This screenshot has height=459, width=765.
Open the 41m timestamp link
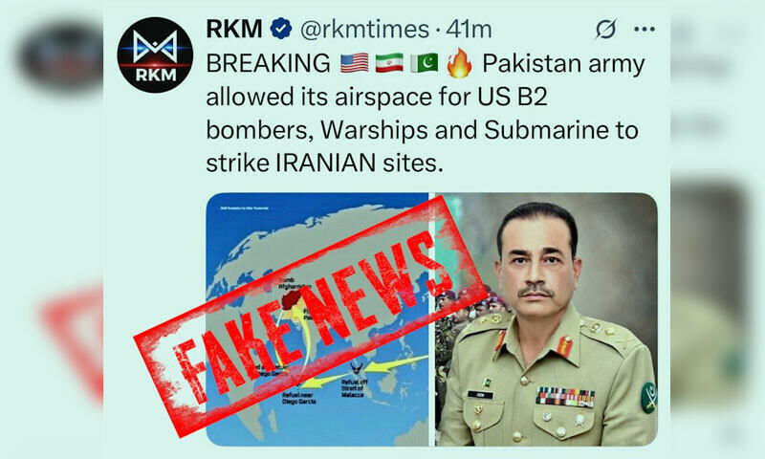tap(469, 30)
